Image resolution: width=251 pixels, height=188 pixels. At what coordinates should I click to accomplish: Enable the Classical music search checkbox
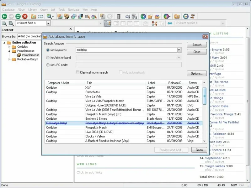pos(77,72)
